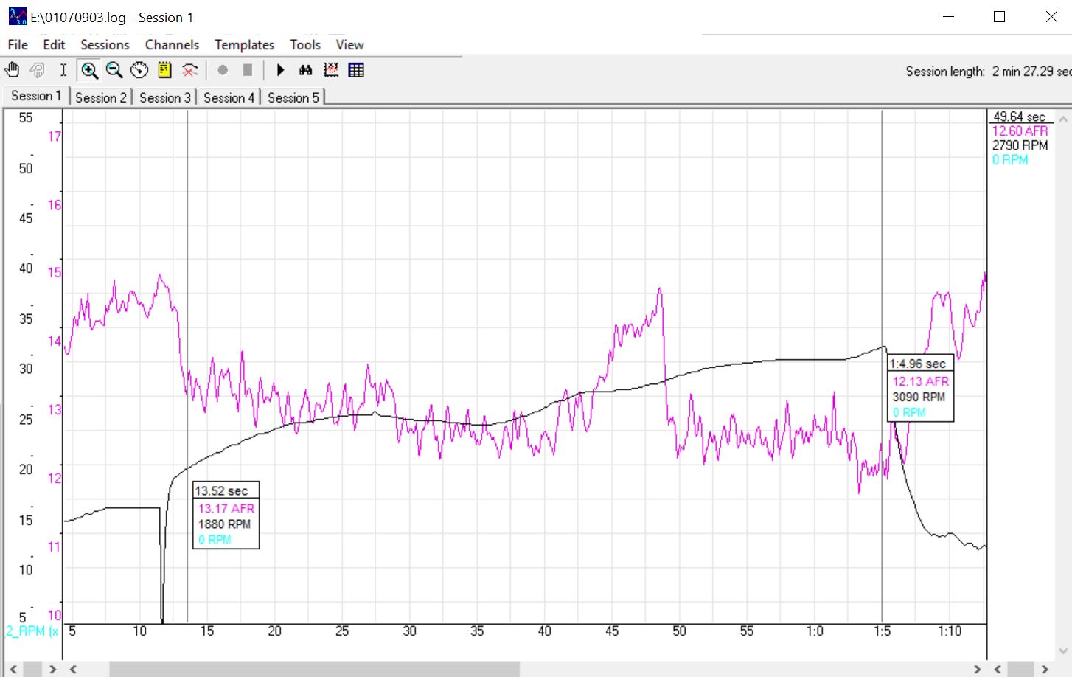Click the inner left arrow before the scrollbar thumb
This screenshot has height=677, width=1072.
point(73,669)
